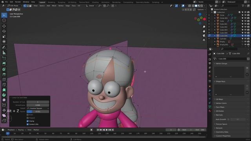Select the Poly Build tool
251x141 pixels.
tap(4, 90)
